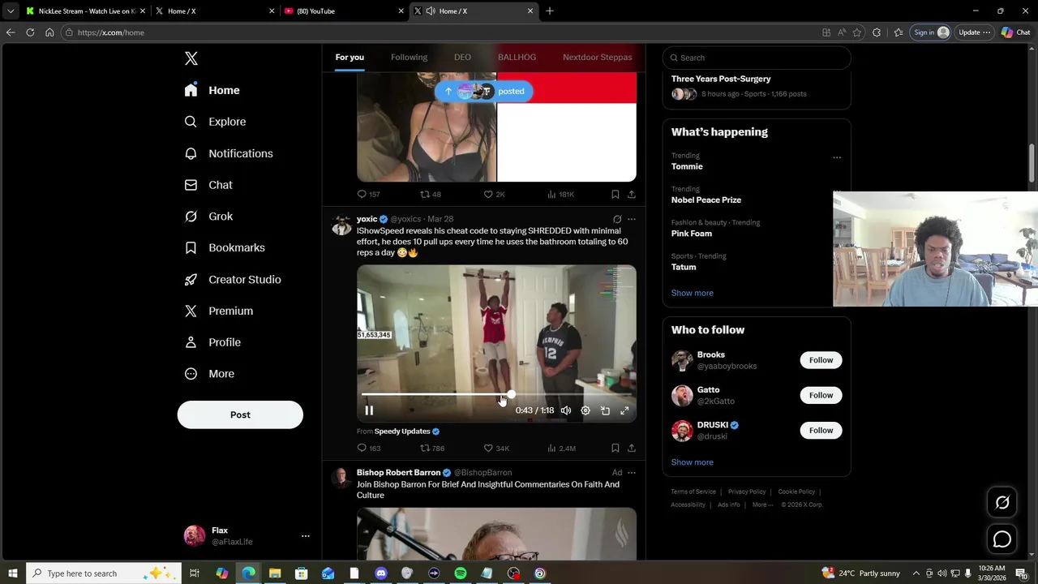
Task: Reload the page in browser toolbar
Action: (x=30, y=32)
